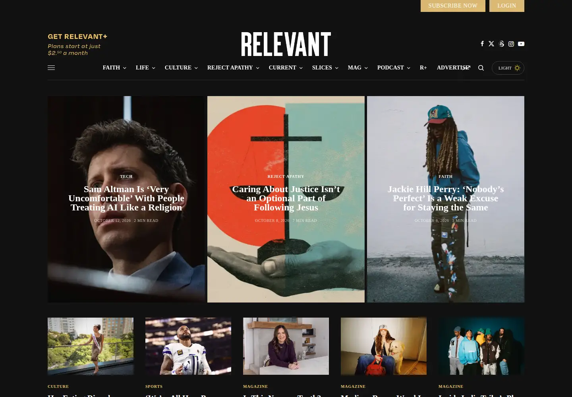Open the ADVERTISE nav item
The width and height of the screenshot is (572, 397).
[x=453, y=68]
